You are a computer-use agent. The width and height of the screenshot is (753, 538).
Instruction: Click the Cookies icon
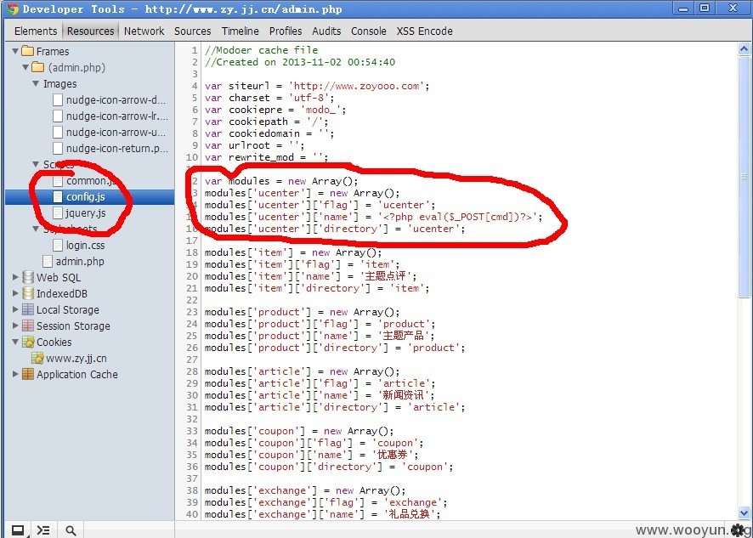coord(28,342)
